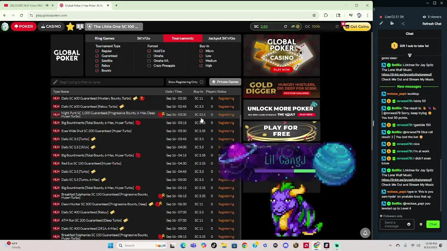
Task: Click the Get Coins button
Action: click(357, 26)
